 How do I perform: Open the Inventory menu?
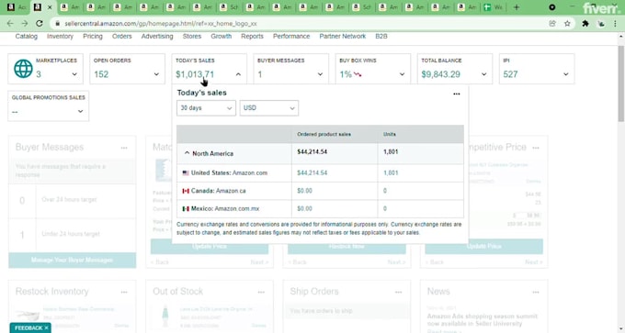60,36
